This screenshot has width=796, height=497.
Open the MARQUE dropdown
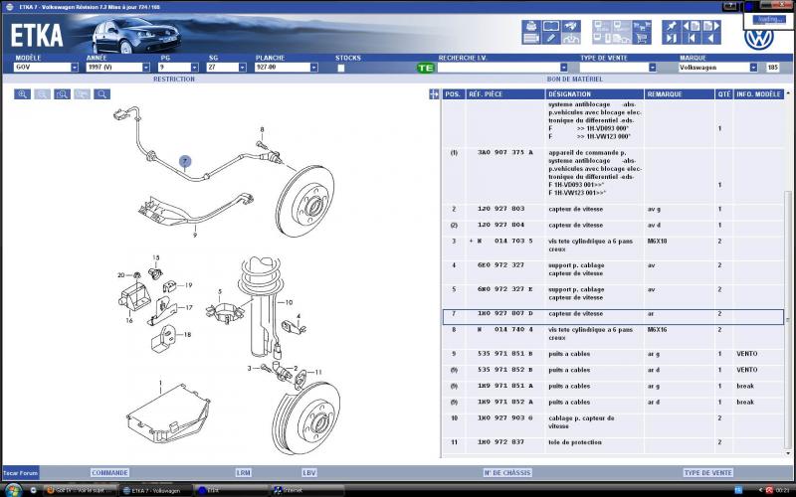point(753,68)
